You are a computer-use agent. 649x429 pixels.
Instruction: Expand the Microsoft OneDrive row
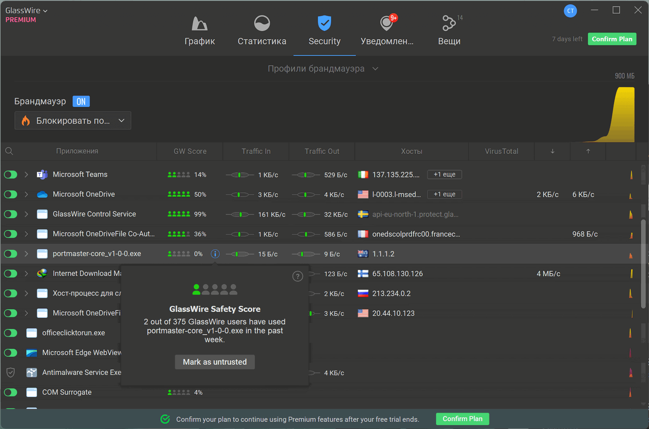coord(26,194)
